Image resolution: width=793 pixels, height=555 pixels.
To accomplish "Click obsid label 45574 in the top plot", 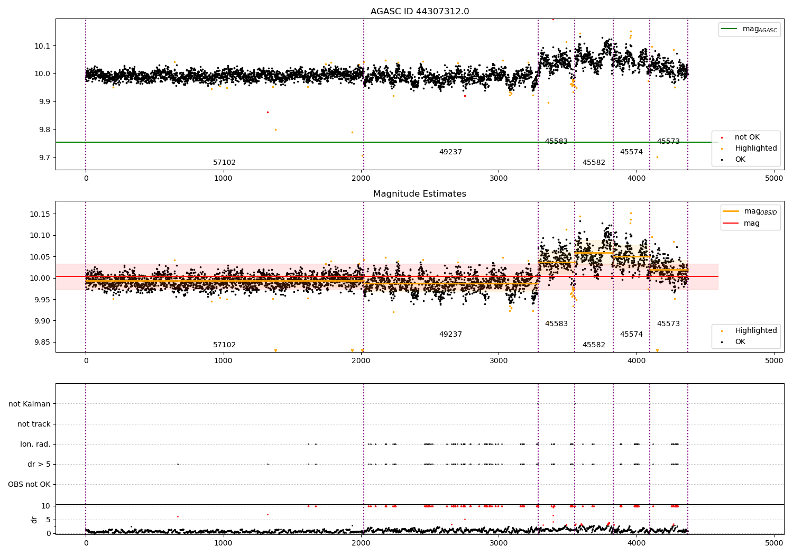I will pos(631,152).
